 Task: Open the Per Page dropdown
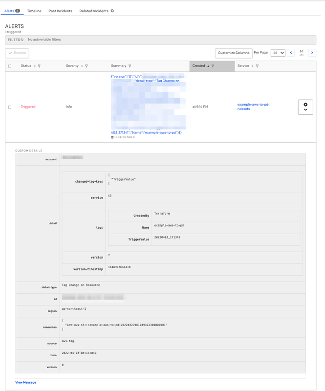click(278, 53)
